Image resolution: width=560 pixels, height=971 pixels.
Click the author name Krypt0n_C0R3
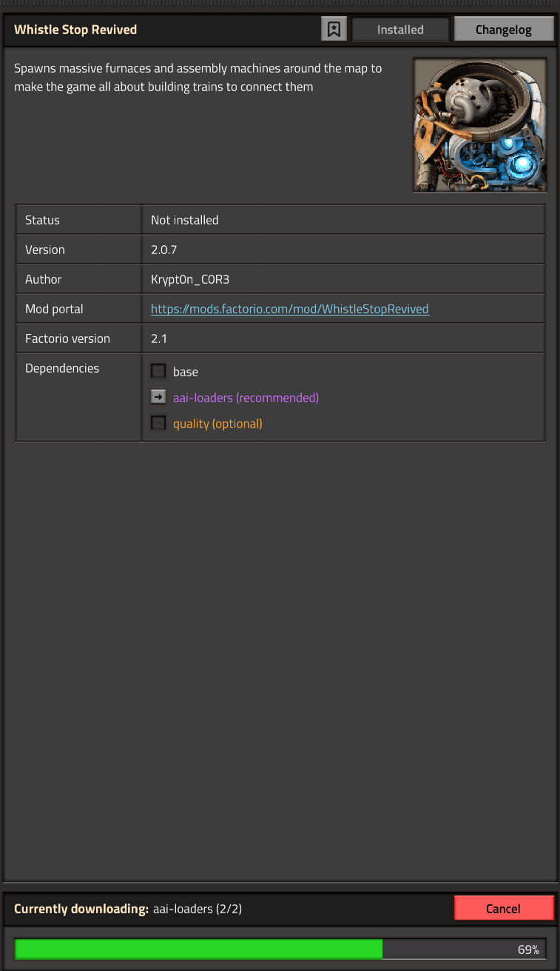click(191, 279)
